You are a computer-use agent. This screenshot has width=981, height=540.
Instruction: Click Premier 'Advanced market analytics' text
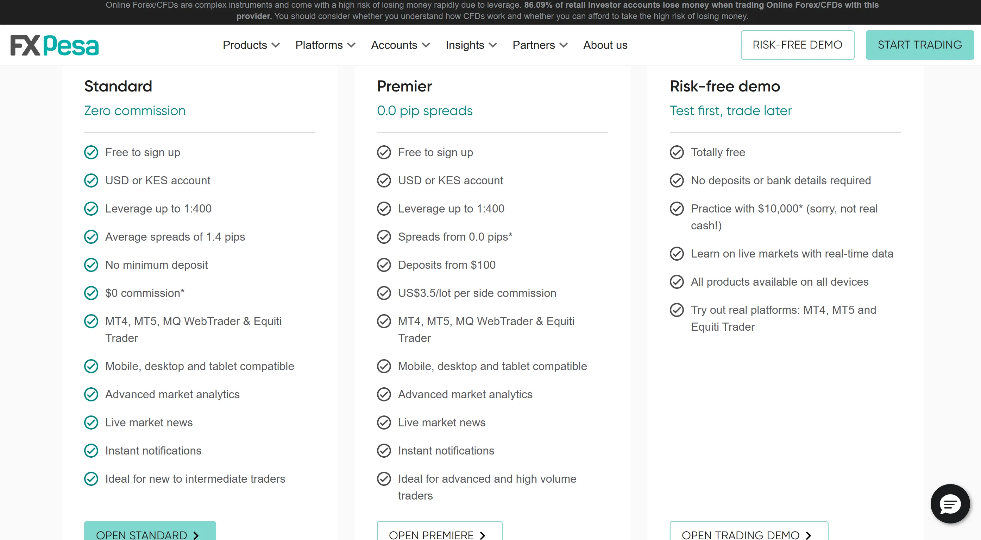click(465, 394)
